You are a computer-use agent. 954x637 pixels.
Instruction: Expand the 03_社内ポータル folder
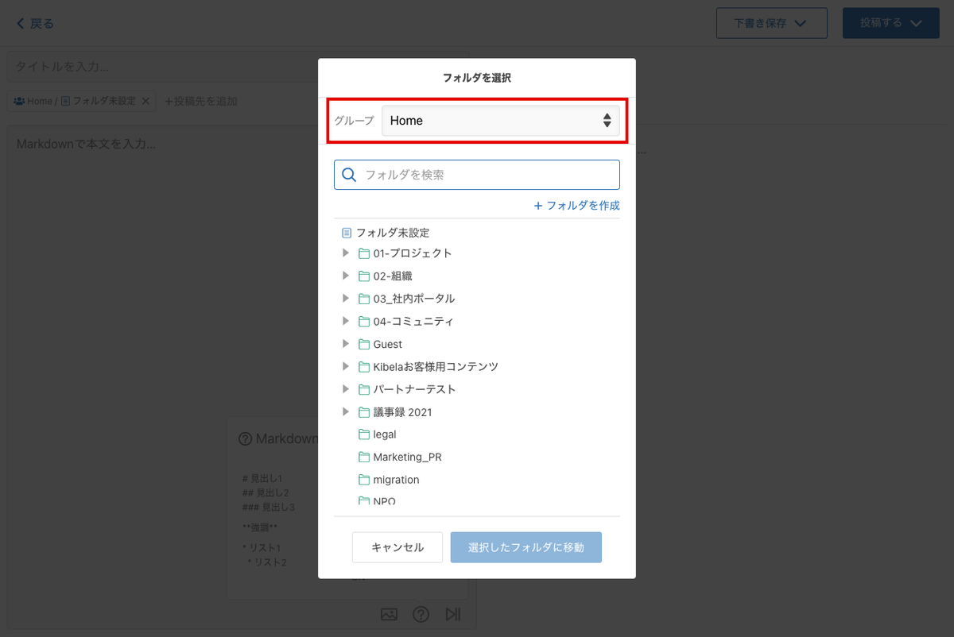click(346, 299)
